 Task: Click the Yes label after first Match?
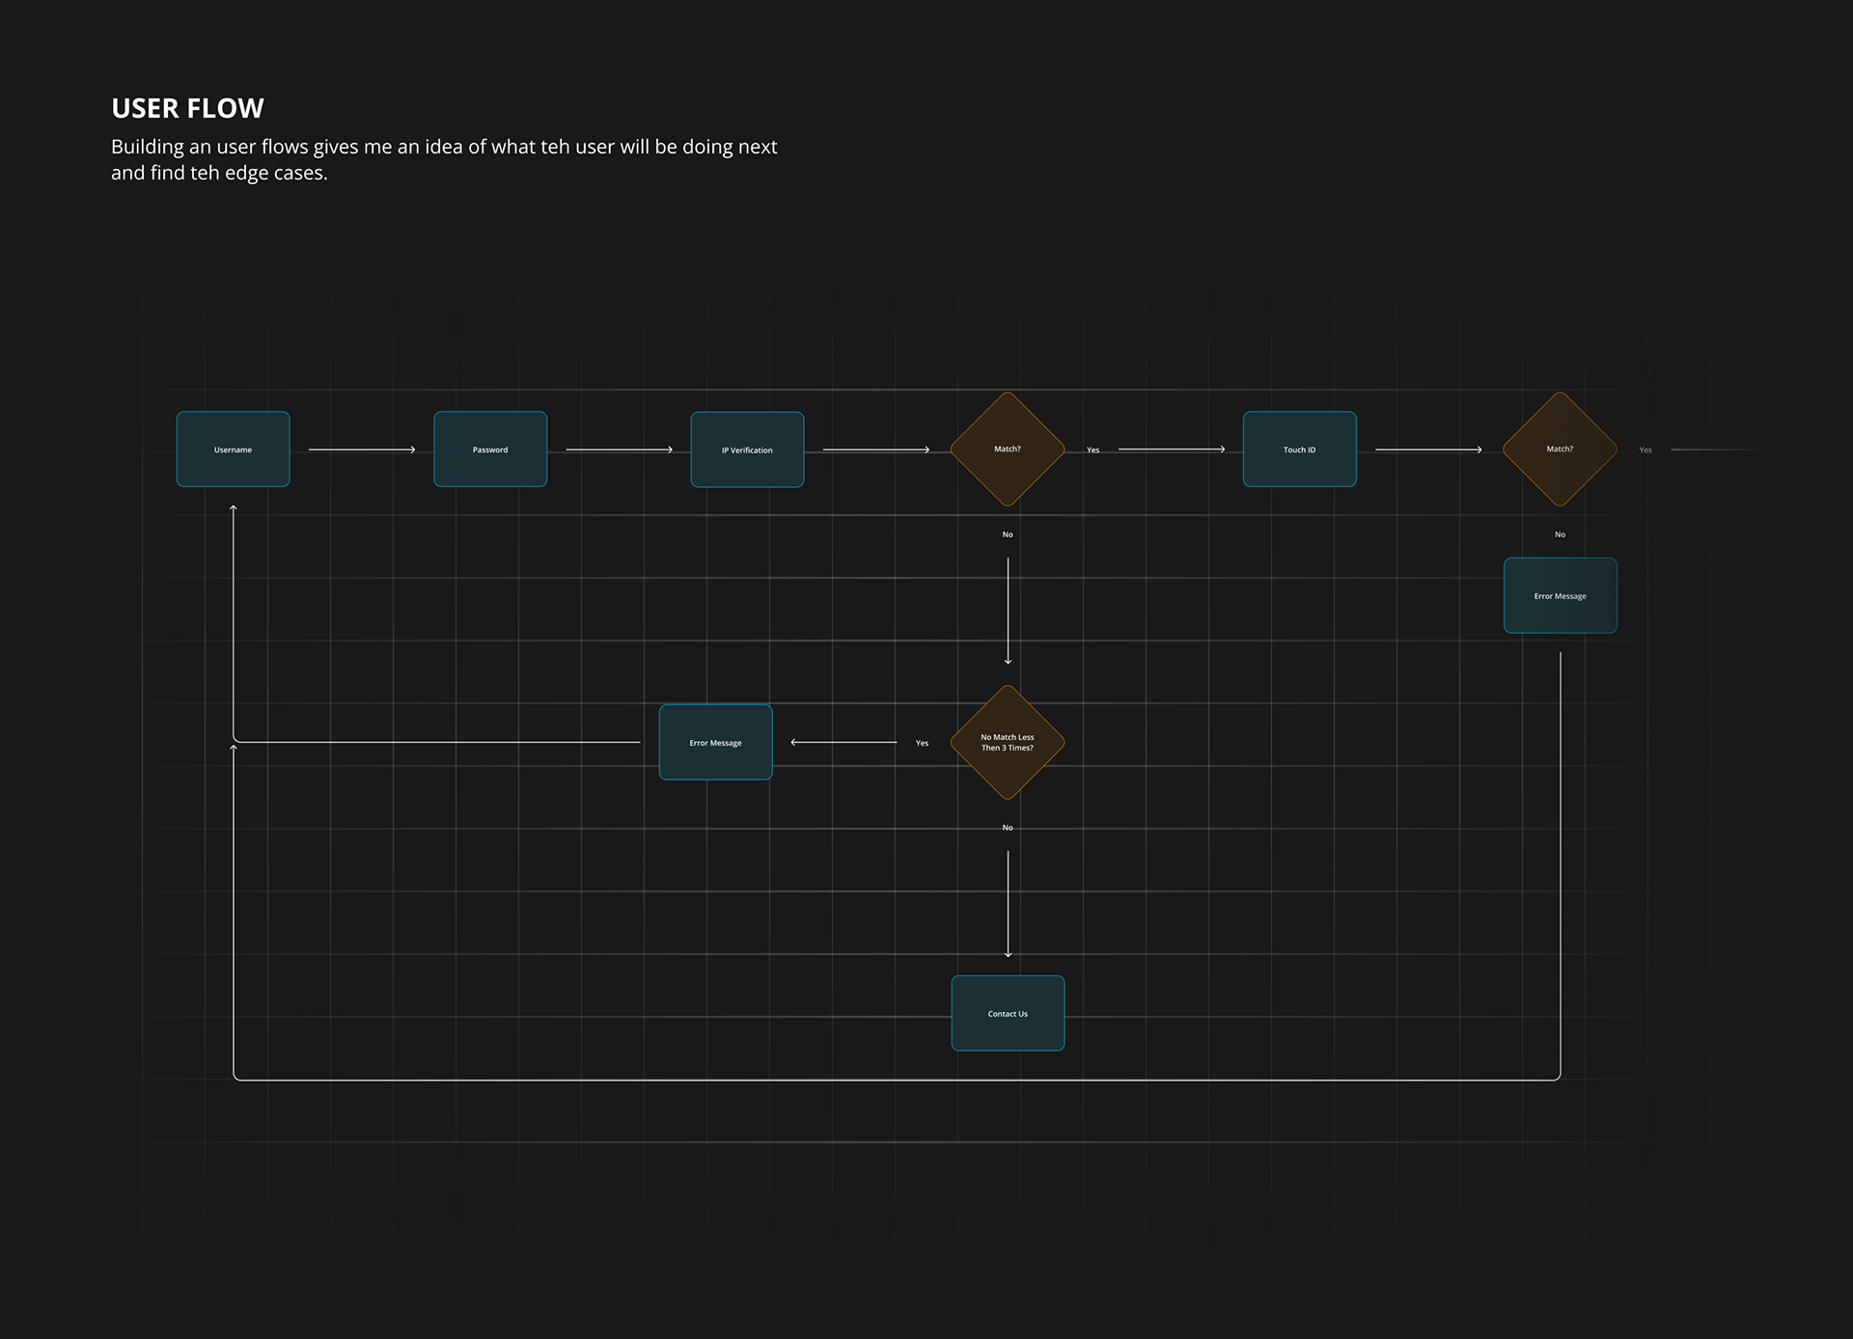pyautogui.click(x=1092, y=451)
